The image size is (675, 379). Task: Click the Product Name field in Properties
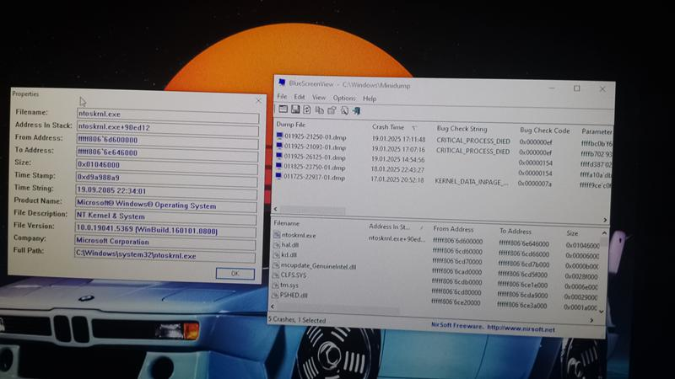(166, 205)
